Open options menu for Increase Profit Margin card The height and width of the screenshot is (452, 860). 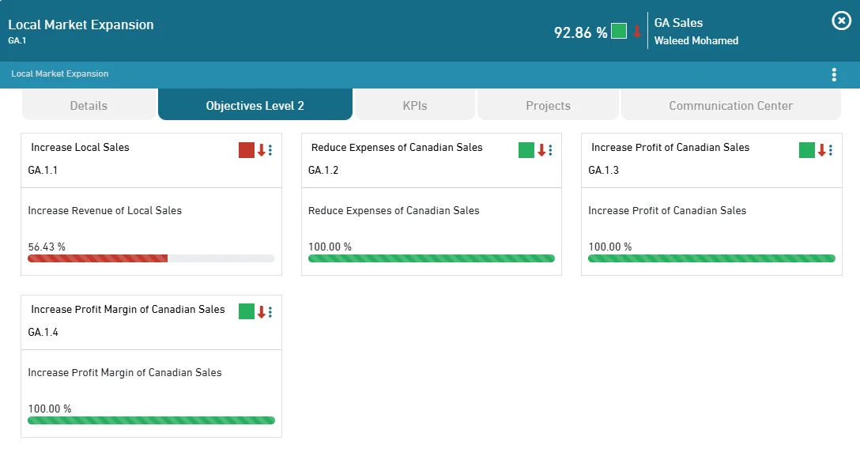pos(270,312)
